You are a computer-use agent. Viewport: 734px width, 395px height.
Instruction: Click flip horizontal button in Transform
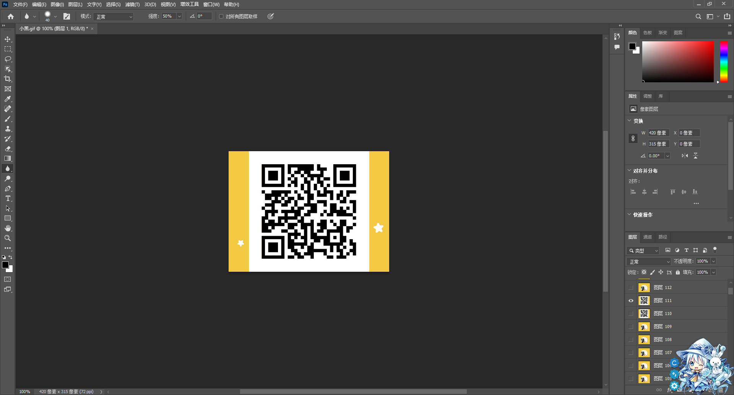pyautogui.click(x=684, y=156)
